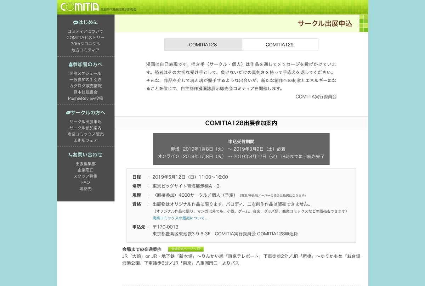Open 企業窓口 sidebar link
The width and height of the screenshot is (425, 286).
click(x=85, y=170)
